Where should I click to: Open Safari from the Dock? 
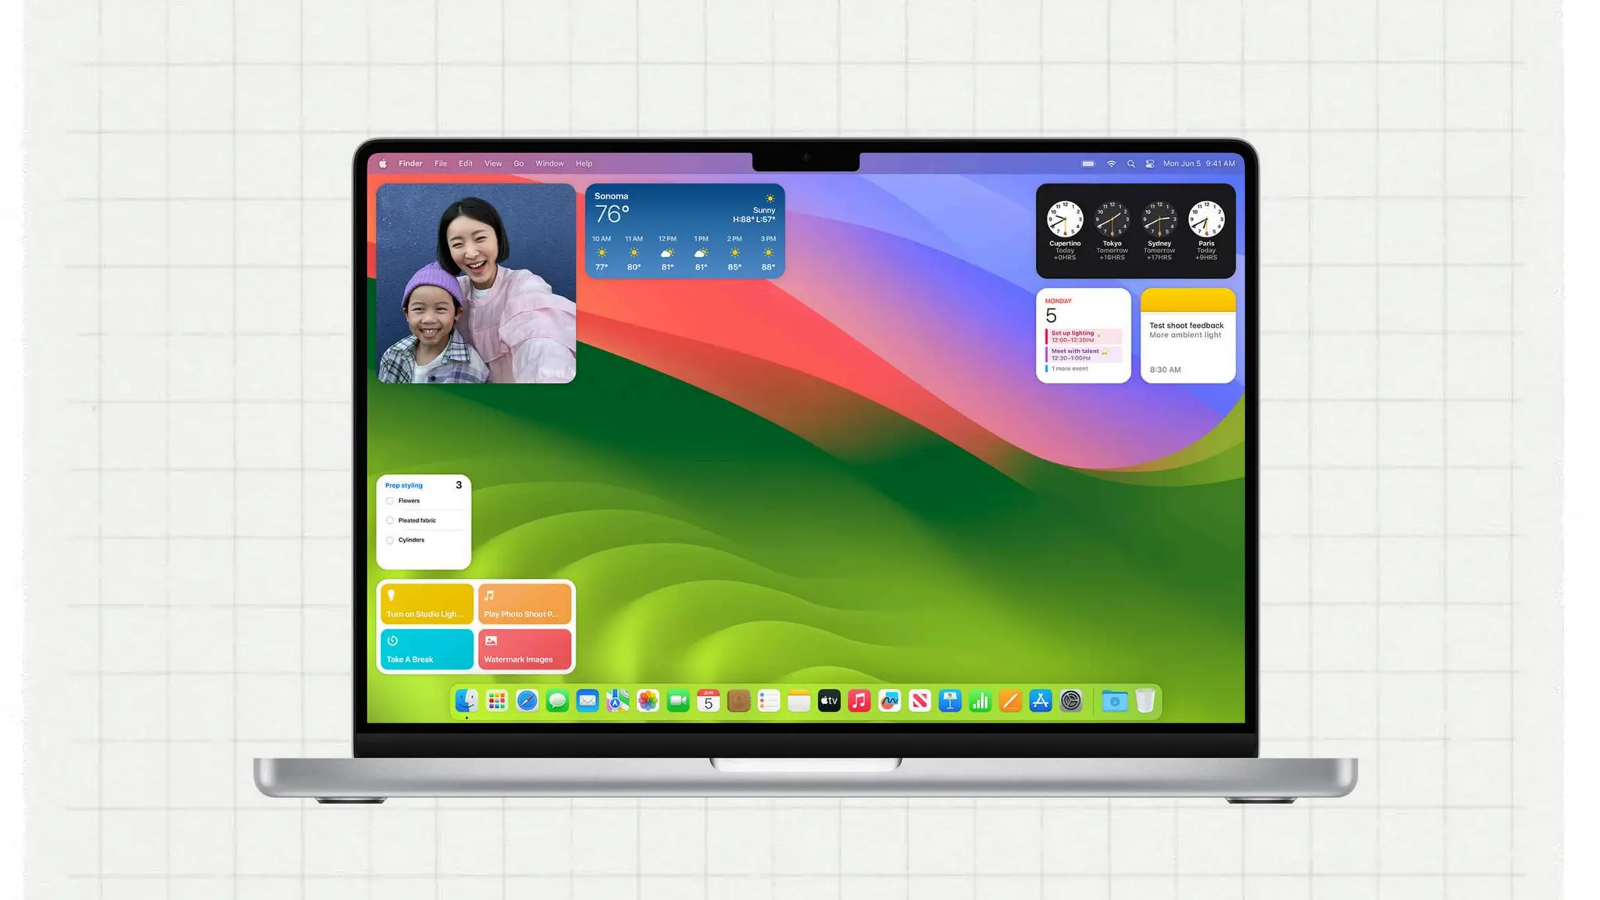click(x=527, y=701)
